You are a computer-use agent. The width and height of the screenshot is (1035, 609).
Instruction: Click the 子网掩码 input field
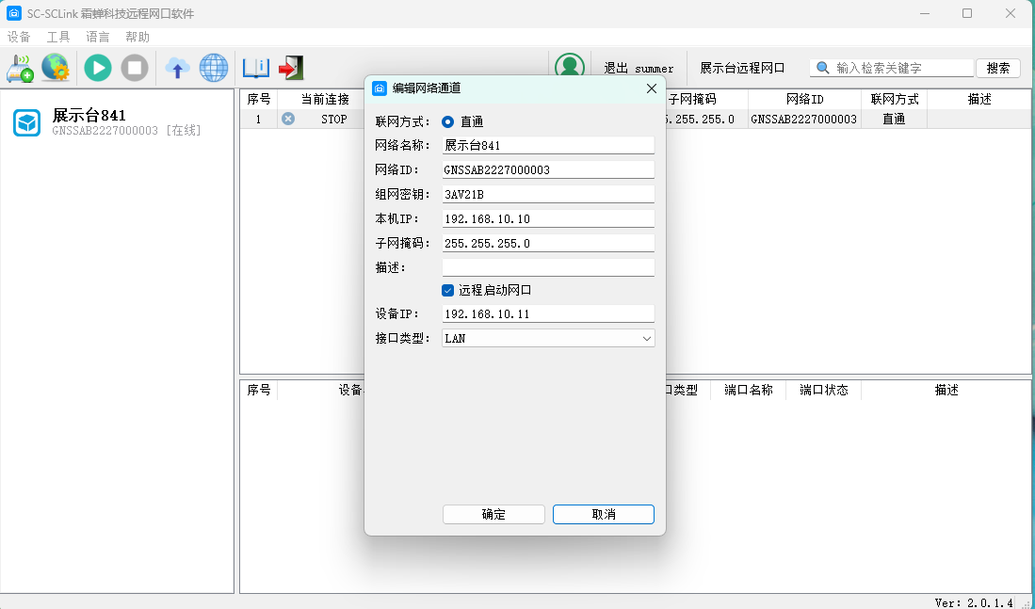pos(548,243)
